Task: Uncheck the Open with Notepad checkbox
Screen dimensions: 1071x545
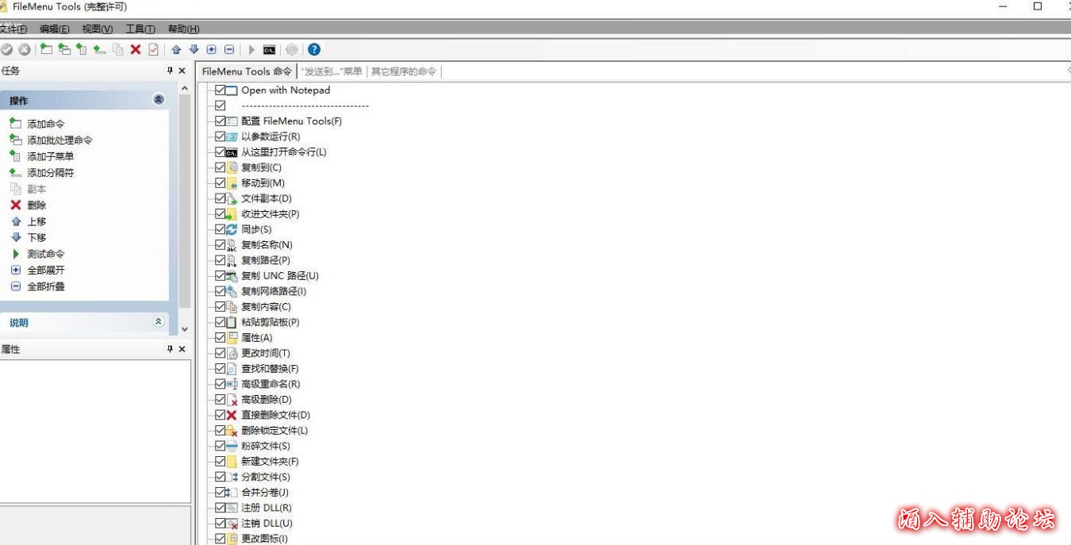Action: click(x=221, y=90)
